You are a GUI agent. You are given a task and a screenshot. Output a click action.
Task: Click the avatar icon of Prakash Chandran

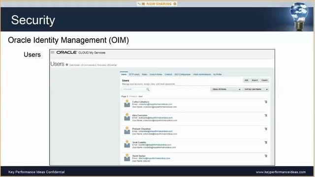tap(127, 130)
